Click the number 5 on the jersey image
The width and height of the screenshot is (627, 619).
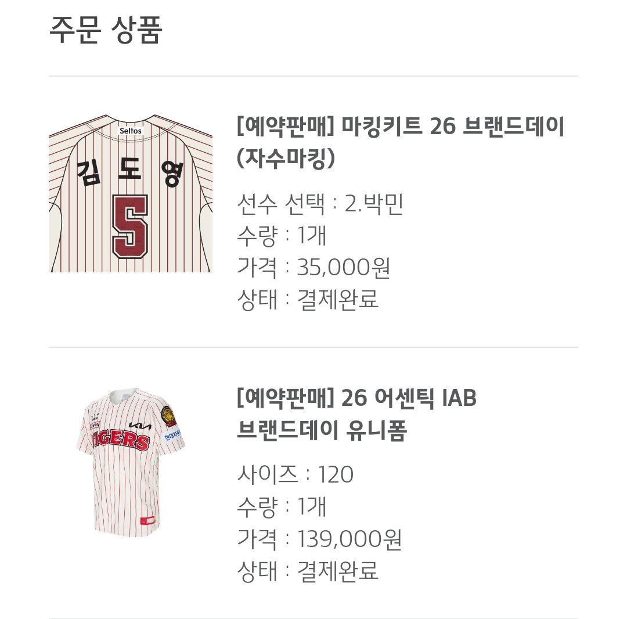[x=131, y=226]
